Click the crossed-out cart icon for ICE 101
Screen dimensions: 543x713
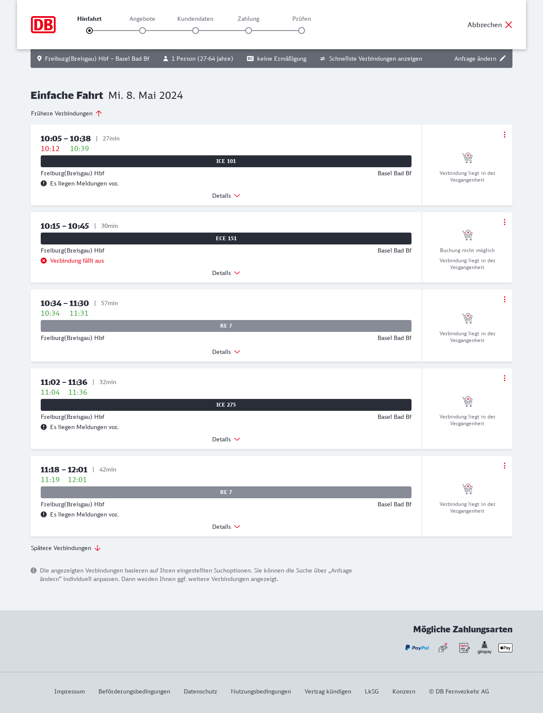click(467, 158)
